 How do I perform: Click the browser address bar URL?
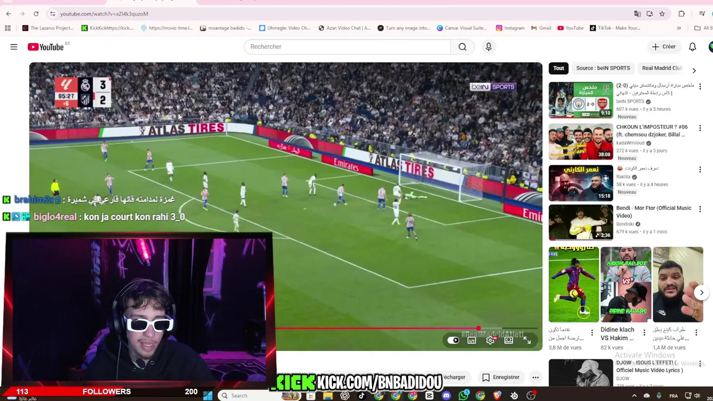[x=104, y=13]
